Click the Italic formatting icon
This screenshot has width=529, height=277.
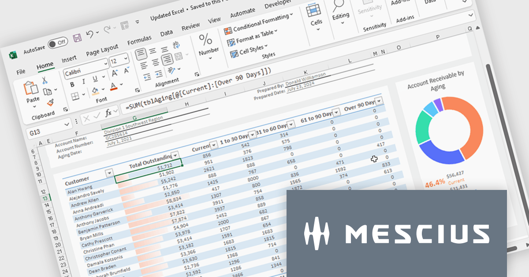[x=83, y=82]
